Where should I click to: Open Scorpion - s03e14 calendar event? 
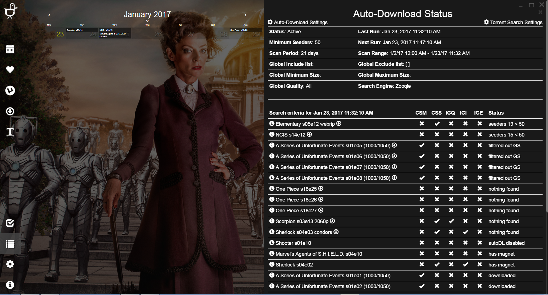point(82,30)
